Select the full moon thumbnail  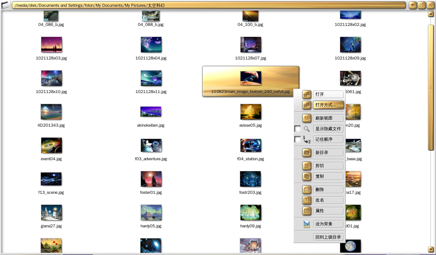pyautogui.click(x=350, y=246)
